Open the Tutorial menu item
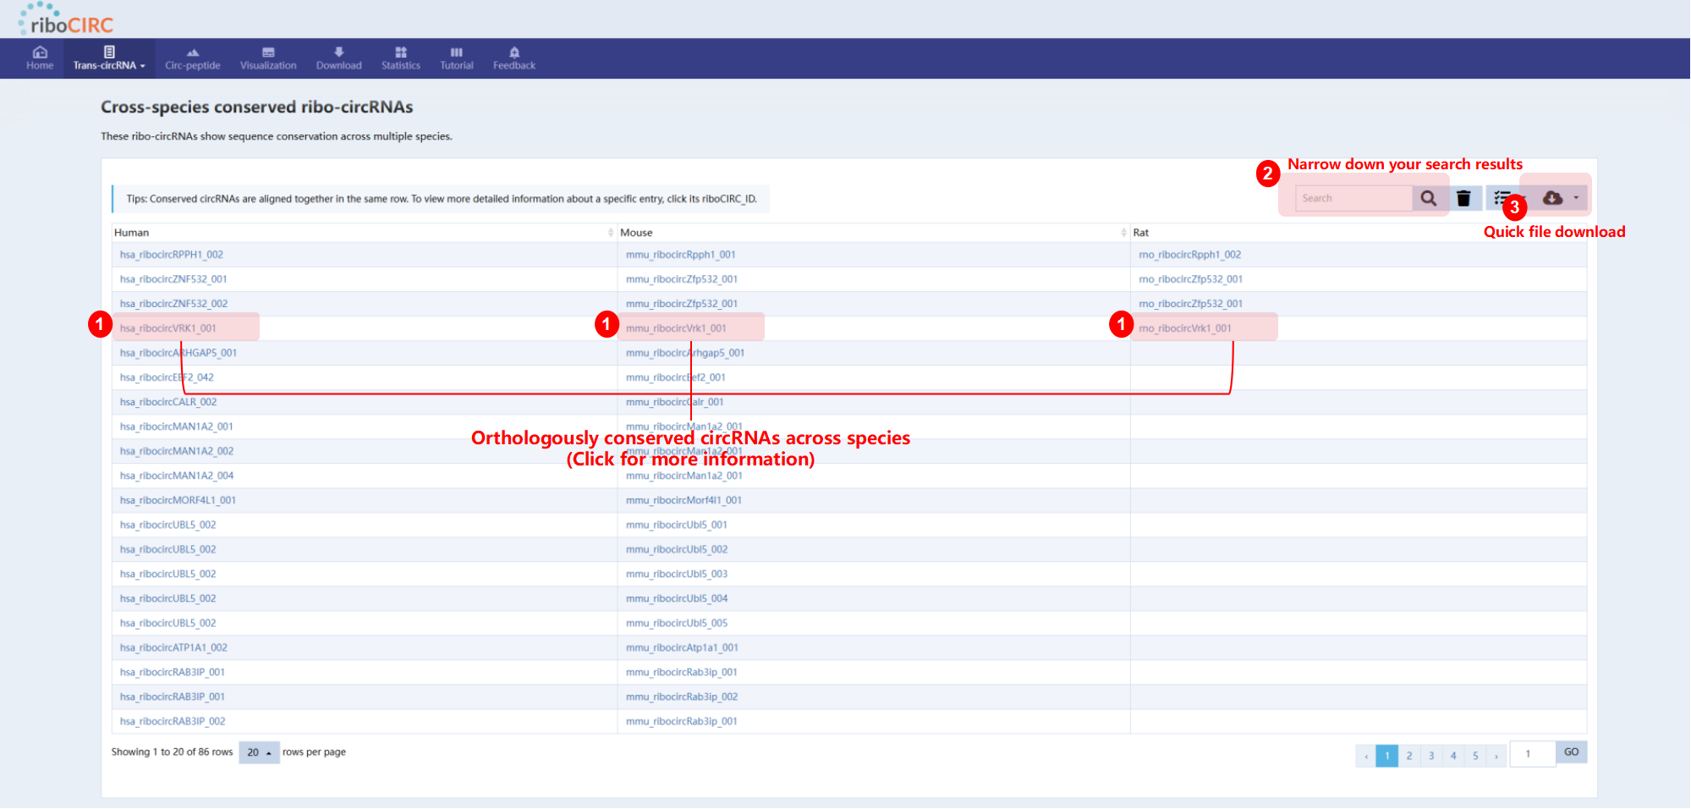 [456, 58]
